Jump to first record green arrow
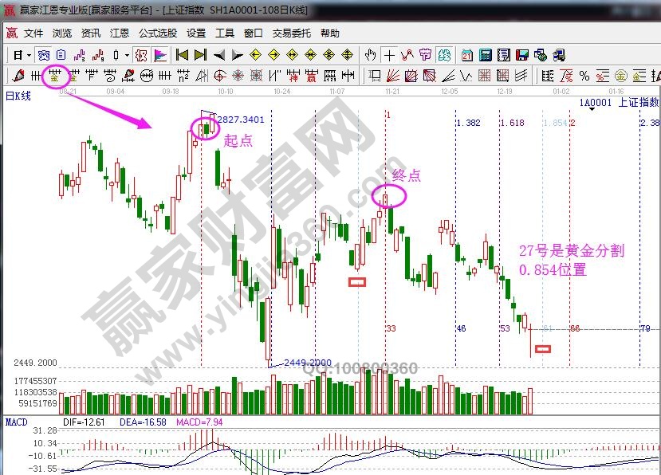 (x=183, y=55)
